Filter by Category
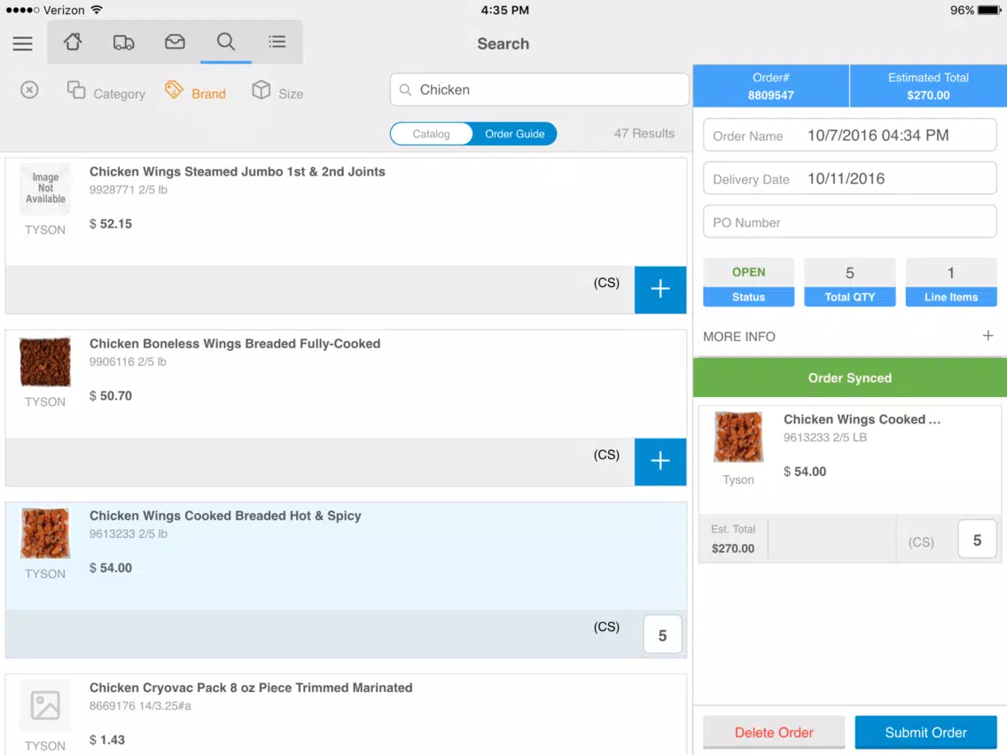This screenshot has width=1007, height=755. click(x=106, y=91)
